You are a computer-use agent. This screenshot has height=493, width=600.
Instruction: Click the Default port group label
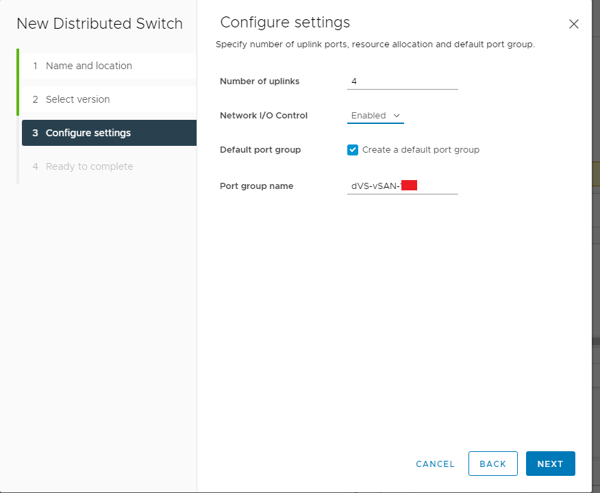(260, 150)
